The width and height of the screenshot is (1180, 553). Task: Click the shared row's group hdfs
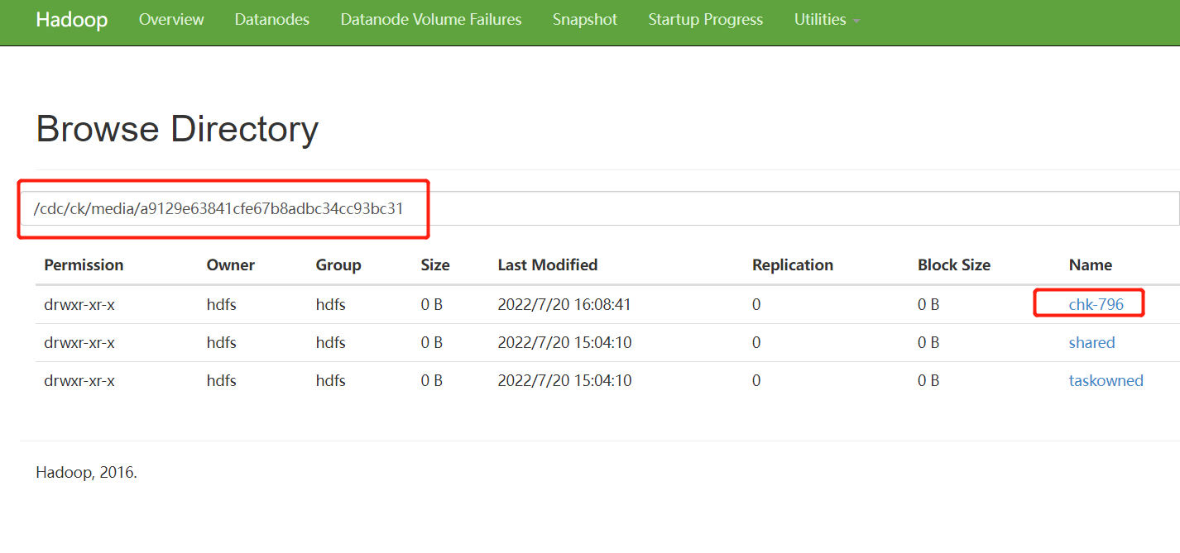coord(331,342)
